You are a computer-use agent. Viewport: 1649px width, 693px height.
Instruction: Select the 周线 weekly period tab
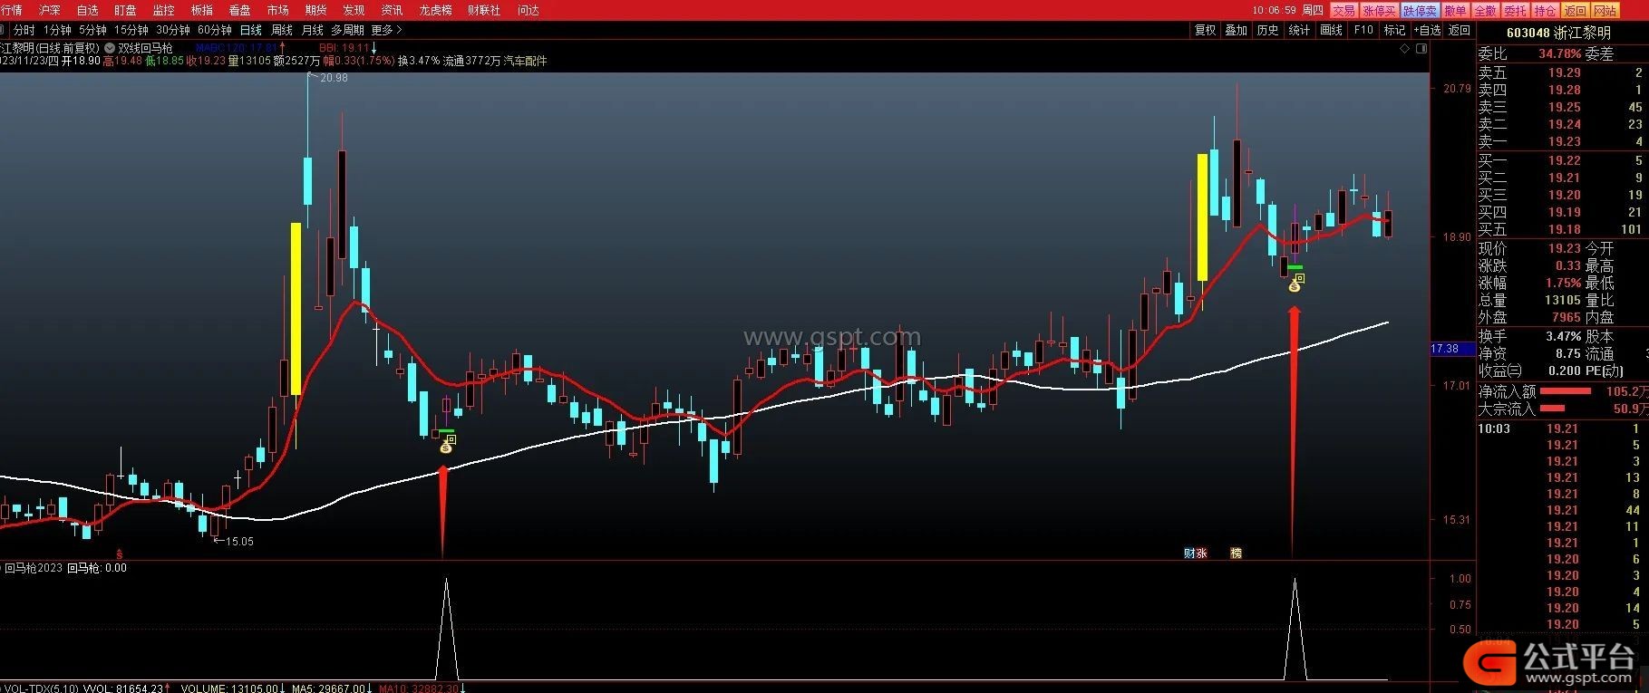coord(282,30)
